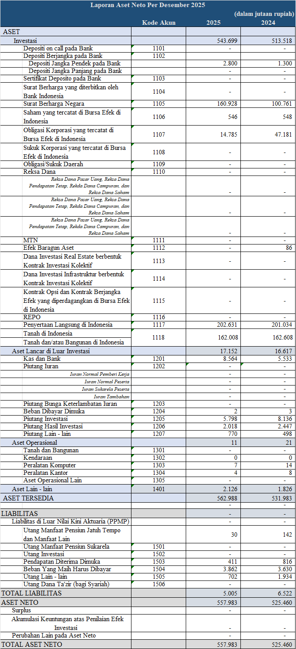Image resolution: width=296 pixels, height=649 pixels.
Task: Select the 'TOTAL ASET NETO' row label
Action: [x=32, y=645]
